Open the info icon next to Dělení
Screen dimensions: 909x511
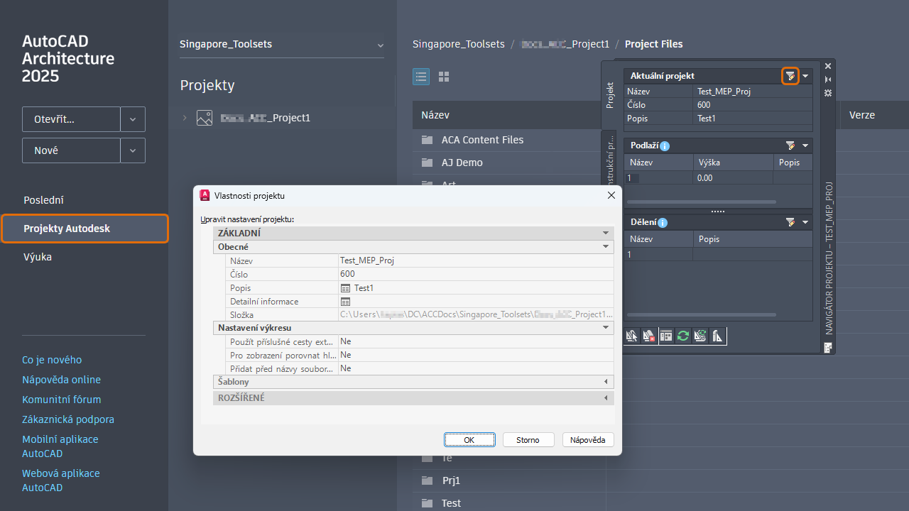(x=663, y=223)
